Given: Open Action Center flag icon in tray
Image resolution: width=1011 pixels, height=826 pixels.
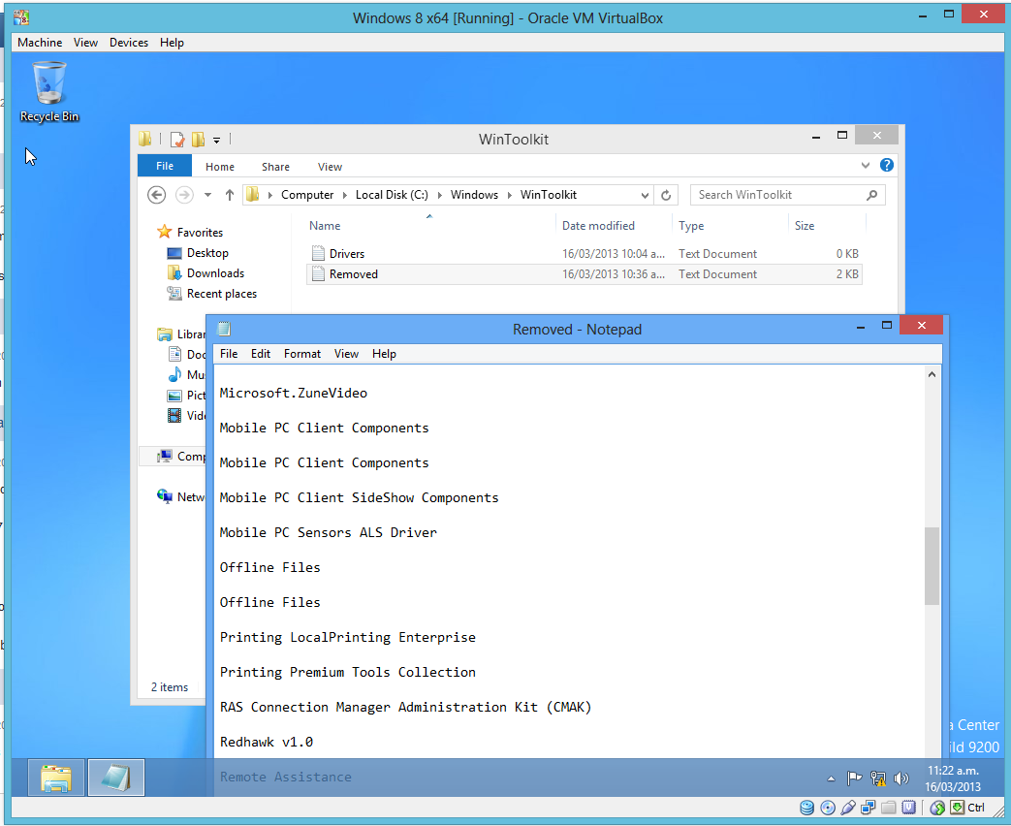Looking at the screenshot, I should coord(854,778).
